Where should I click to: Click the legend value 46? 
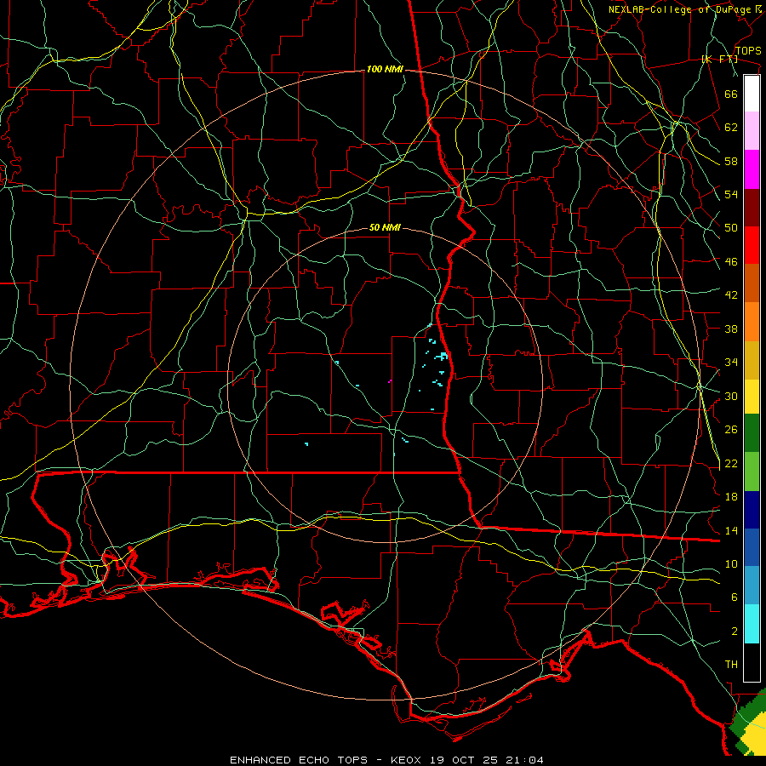(x=731, y=262)
